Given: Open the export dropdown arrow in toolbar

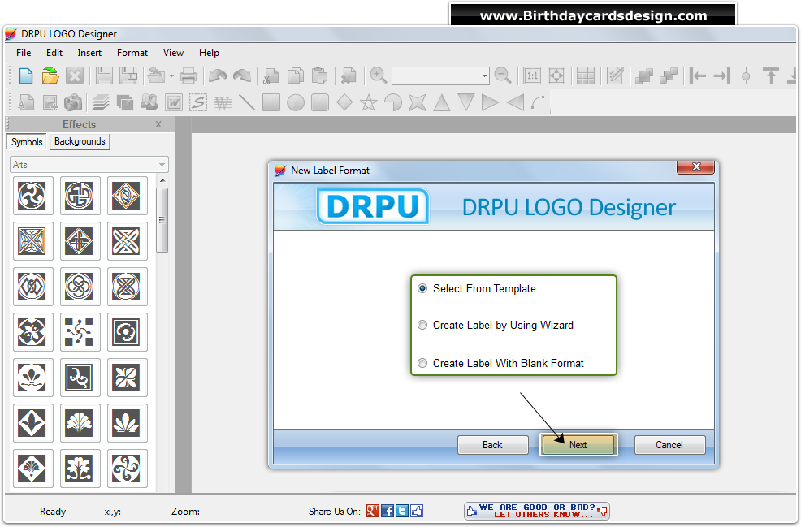Looking at the screenshot, I should (x=171, y=76).
